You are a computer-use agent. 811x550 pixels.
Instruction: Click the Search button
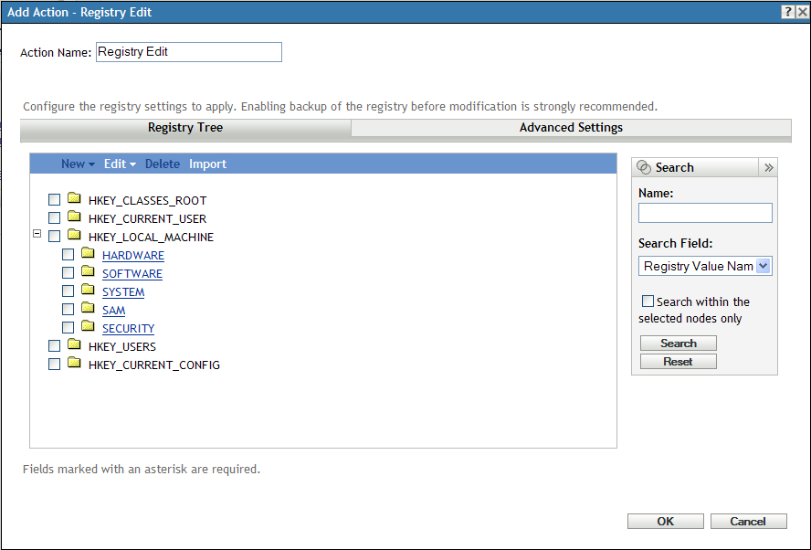pos(678,343)
